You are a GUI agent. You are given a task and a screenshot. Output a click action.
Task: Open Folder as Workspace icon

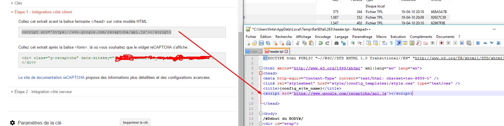pyautogui.click(x=426, y=43)
